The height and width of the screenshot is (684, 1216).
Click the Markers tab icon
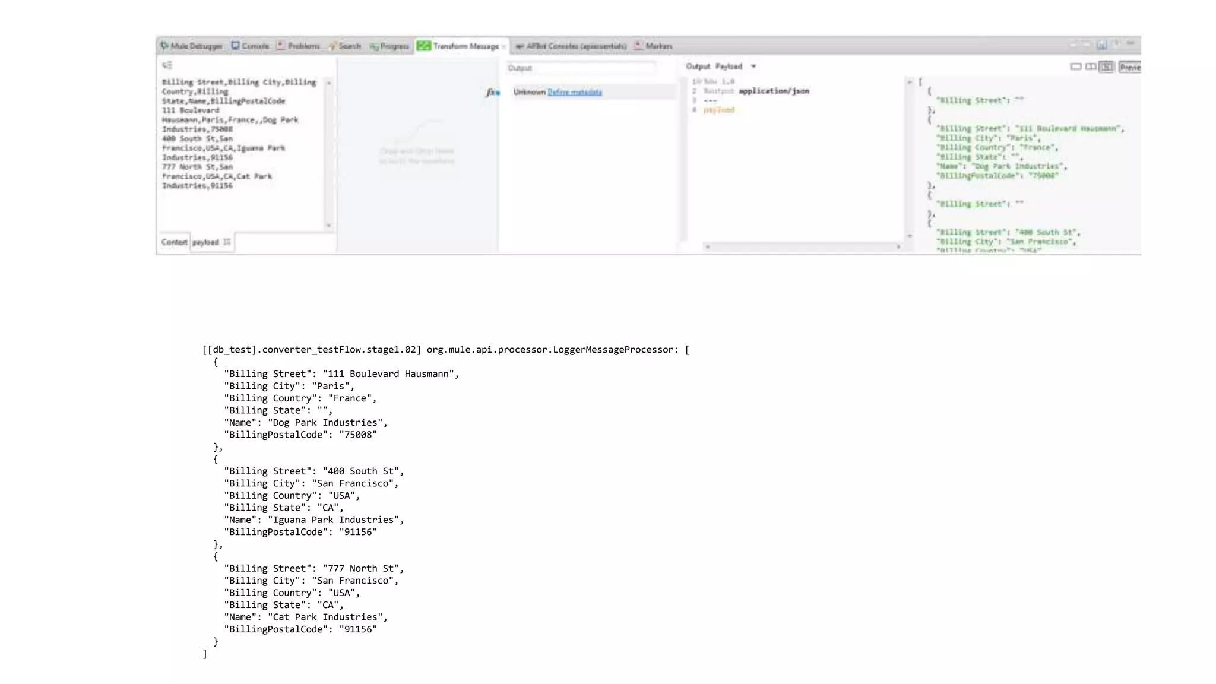tap(638, 46)
